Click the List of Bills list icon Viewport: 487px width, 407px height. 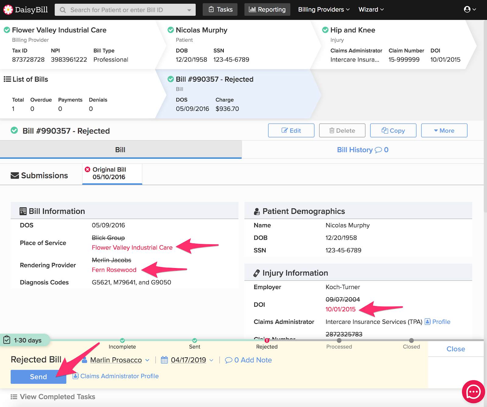tap(7, 79)
